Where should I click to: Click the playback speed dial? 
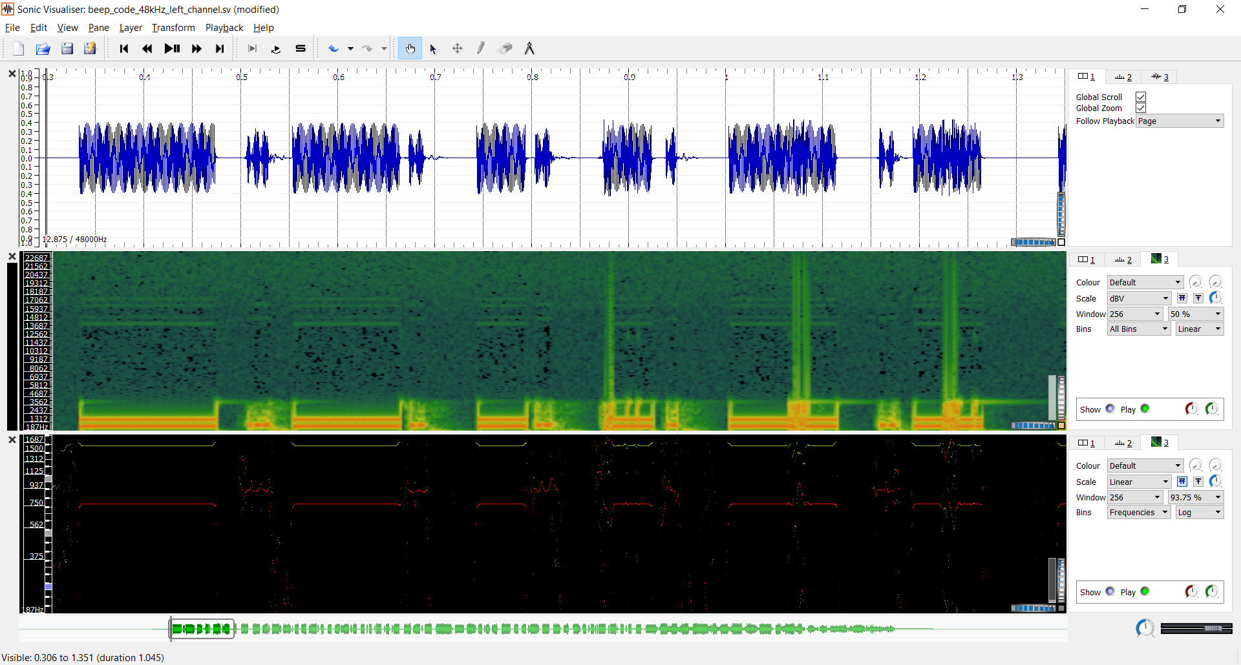pyautogui.click(x=1145, y=628)
